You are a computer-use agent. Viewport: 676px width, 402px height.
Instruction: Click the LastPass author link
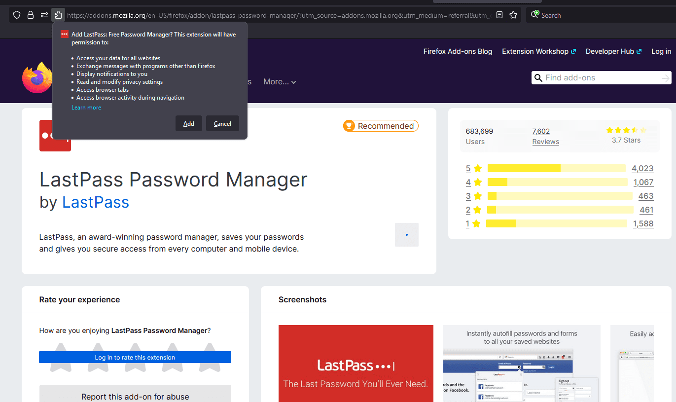(x=96, y=202)
